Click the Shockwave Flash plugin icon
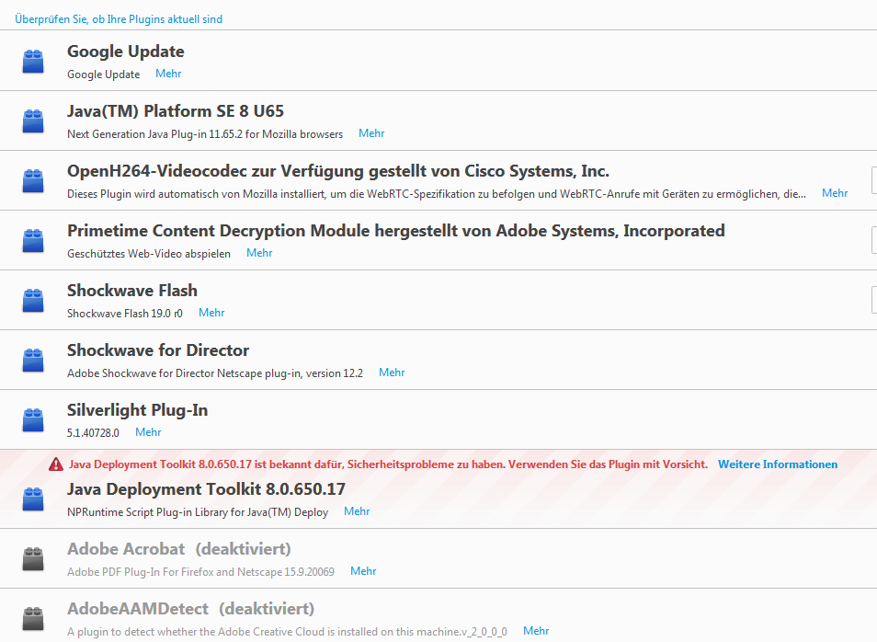Image resolution: width=877 pixels, height=642 pixels. click(33, 301)
